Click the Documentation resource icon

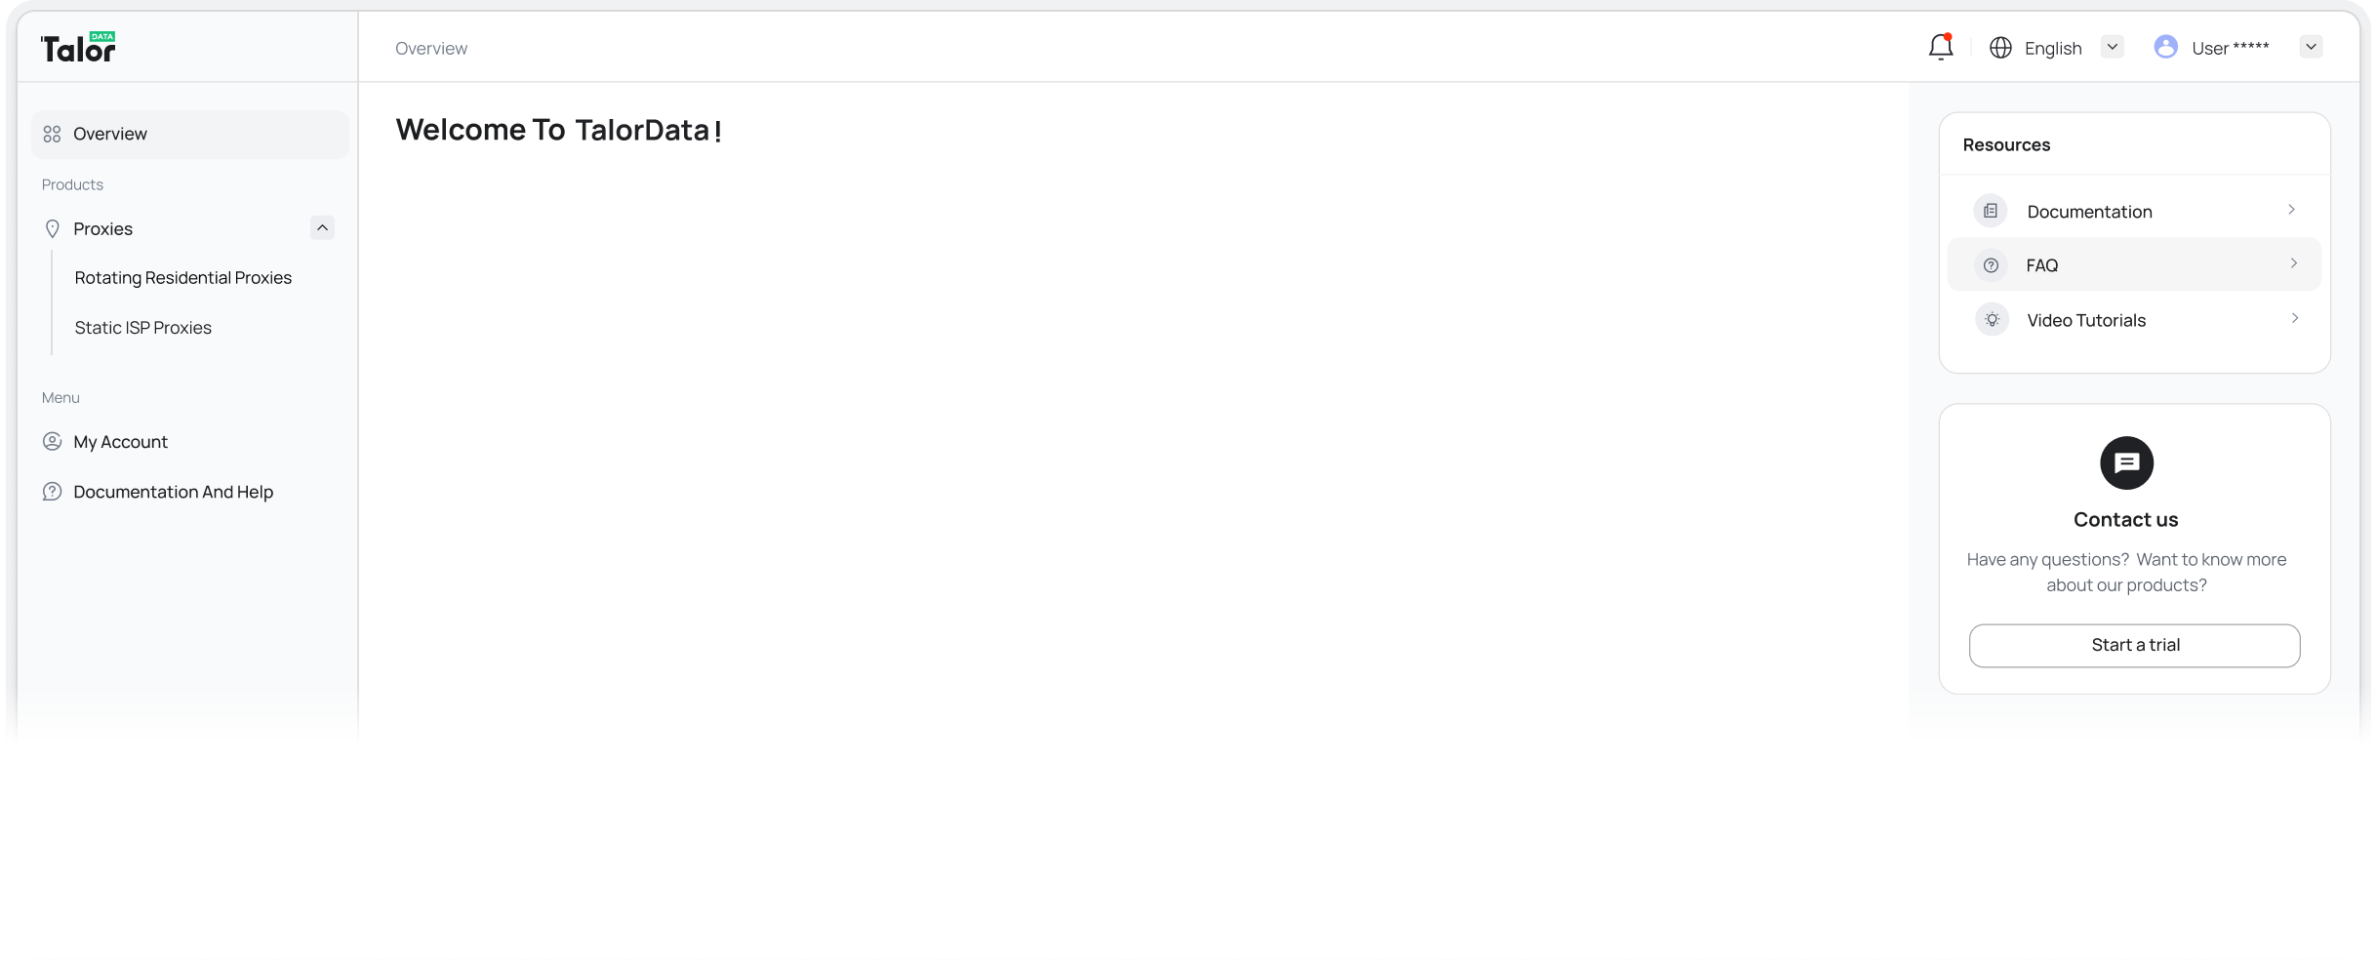(x=1991, y=211)
